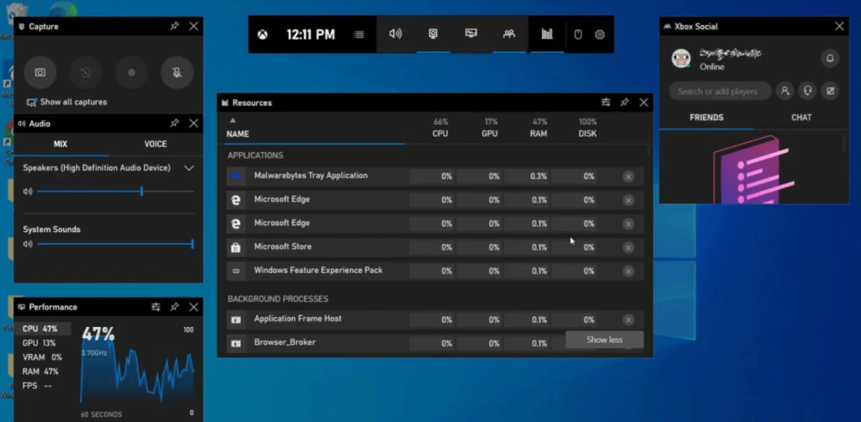Click the Resources list scrollbar
Image resolution: width=861 pixels, height=422 pixels.
(649, 150)
